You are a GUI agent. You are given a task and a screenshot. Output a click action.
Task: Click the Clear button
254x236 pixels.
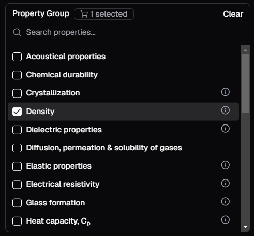233,14
